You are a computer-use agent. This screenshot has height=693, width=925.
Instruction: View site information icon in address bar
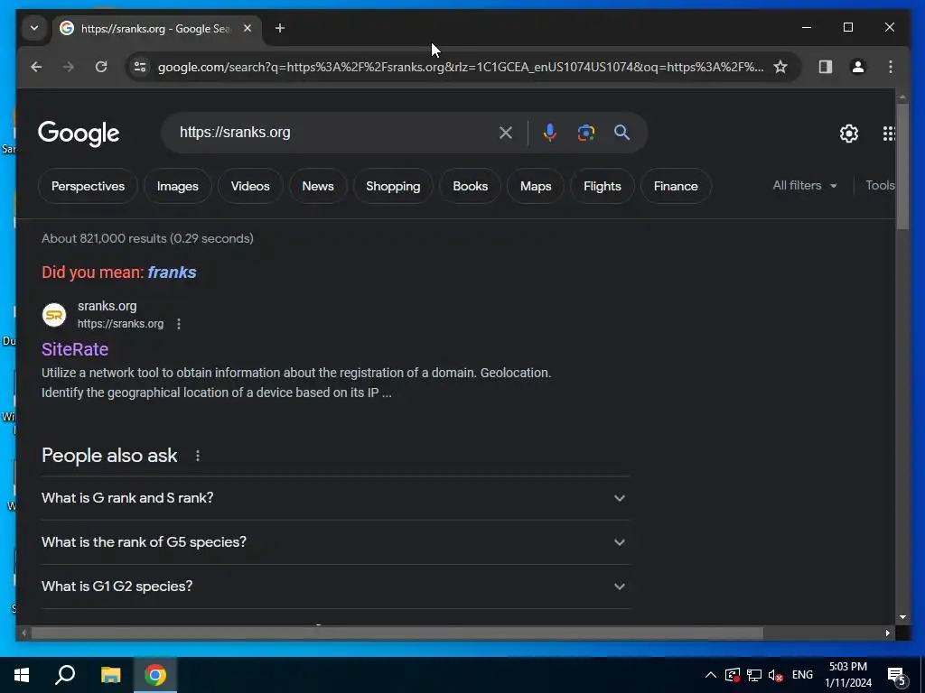coord(140,67)
